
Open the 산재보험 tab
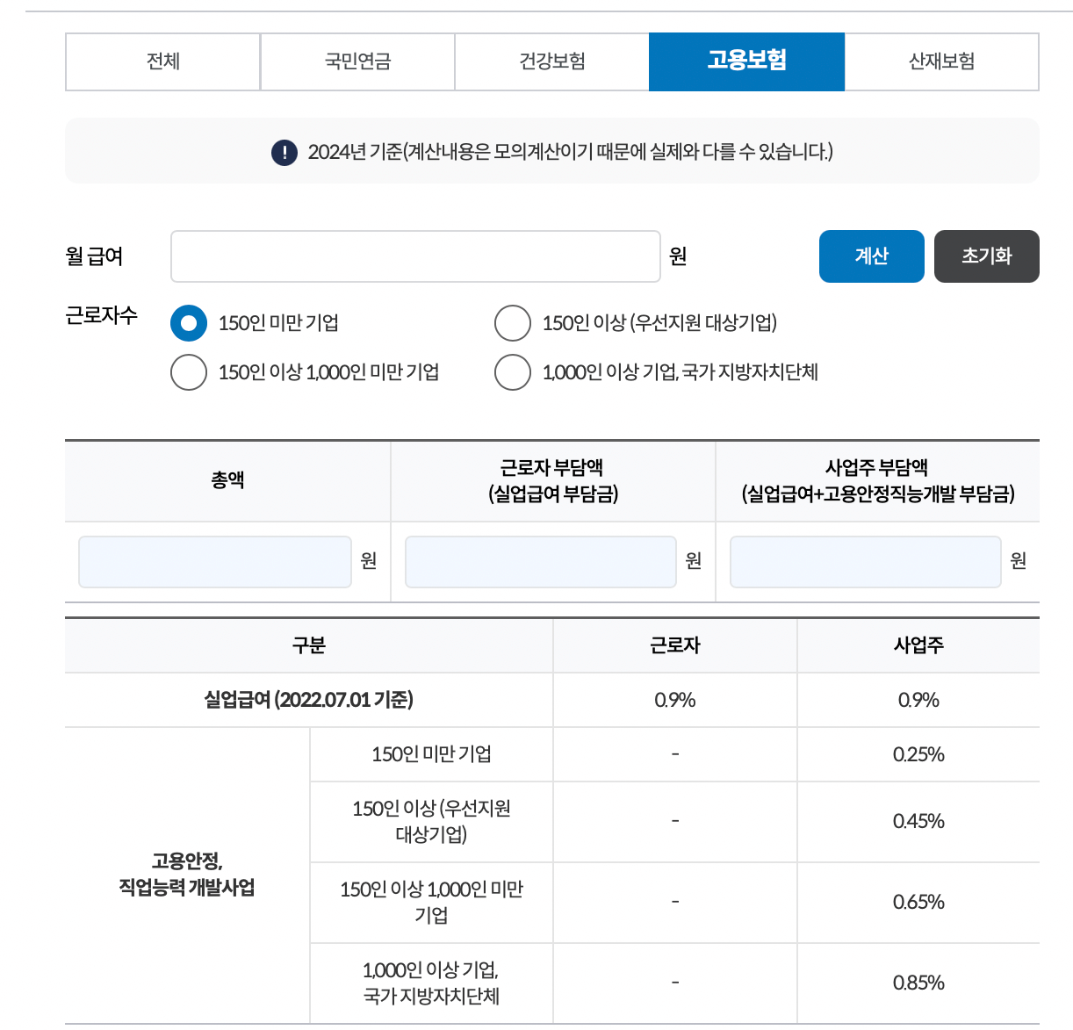(x=940, y=61)
